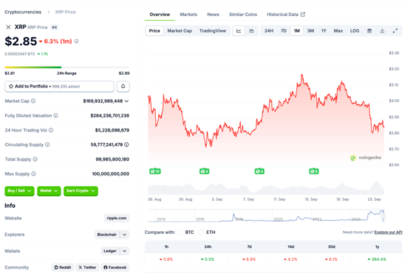The image size is (406, 273).
Task: Toggle LOG scale on chart
Action: pos(355,31)
